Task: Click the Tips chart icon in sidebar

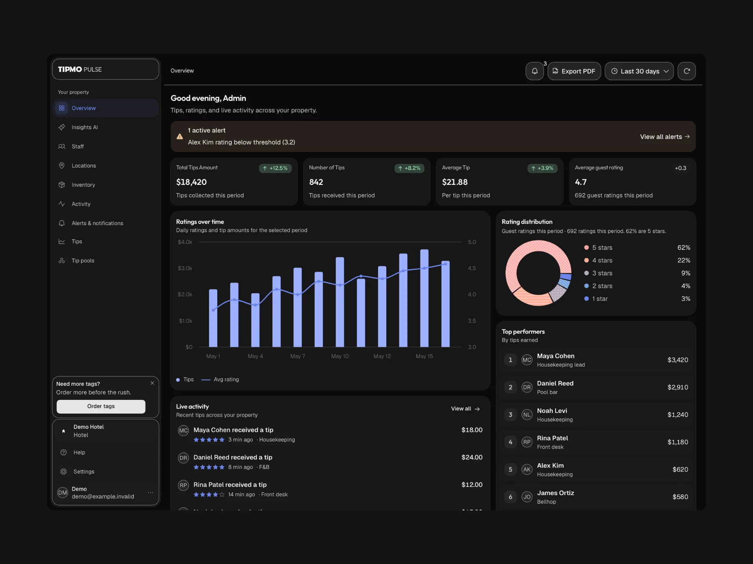Action: 62,242
